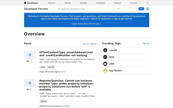Open the user profile account icon
The image size is (173, 108).
point(148,9)
